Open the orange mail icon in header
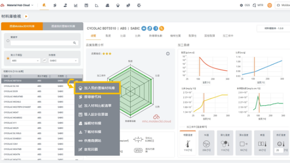290x163 pixels. 270,5
